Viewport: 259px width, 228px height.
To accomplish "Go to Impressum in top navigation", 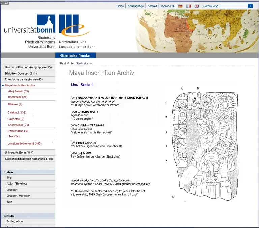I will pyautogui.click(x=168, y=6).
